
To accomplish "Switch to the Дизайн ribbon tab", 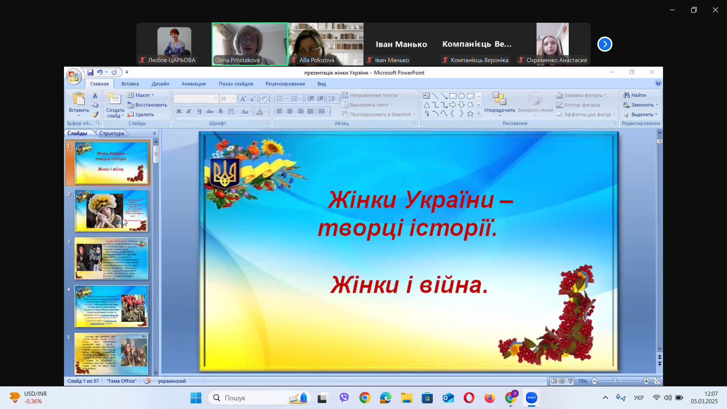I will tap(160, 84).
